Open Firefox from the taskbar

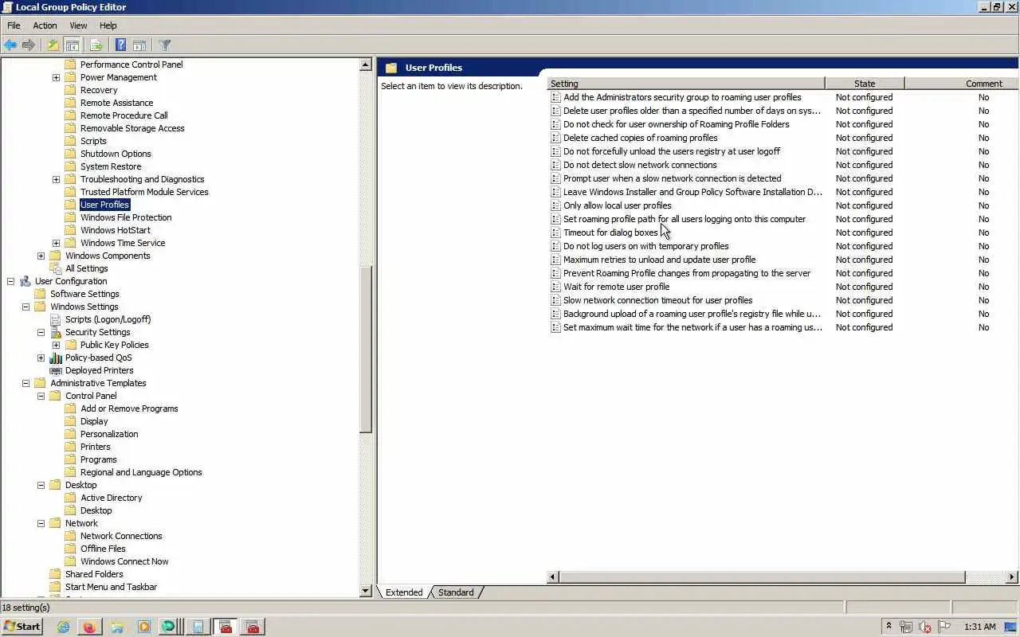click(89, 627)
